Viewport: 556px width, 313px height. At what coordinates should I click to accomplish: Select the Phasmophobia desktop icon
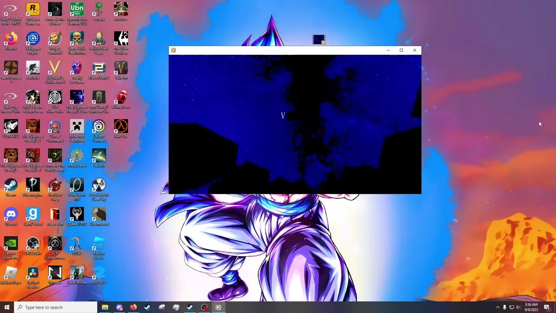[33, 187]
